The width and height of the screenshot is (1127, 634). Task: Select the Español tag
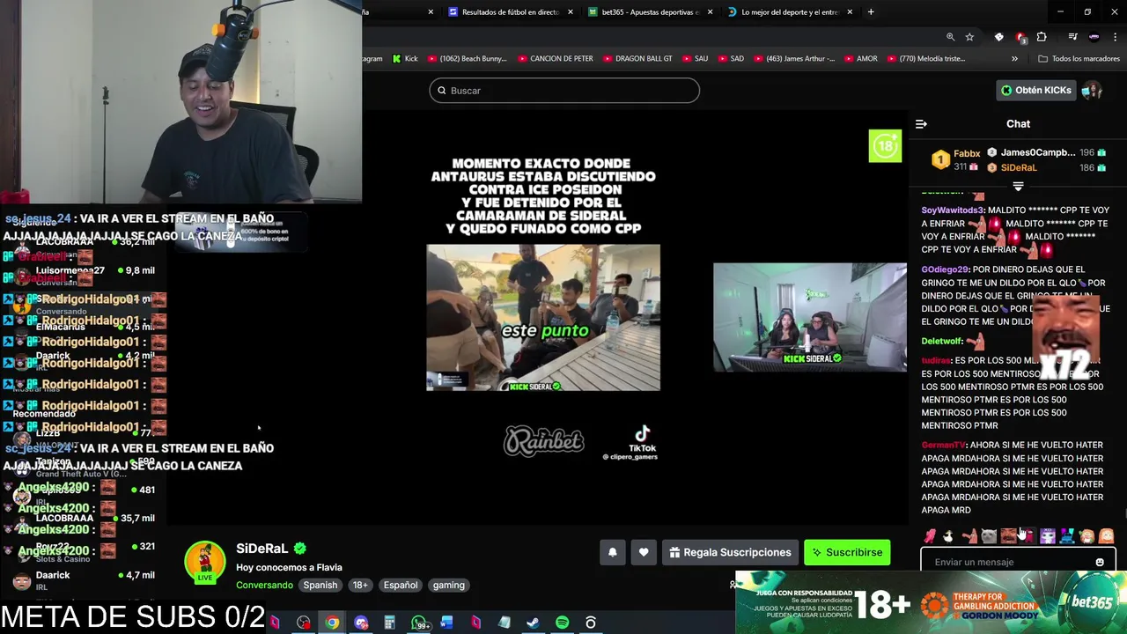point(401,585)
